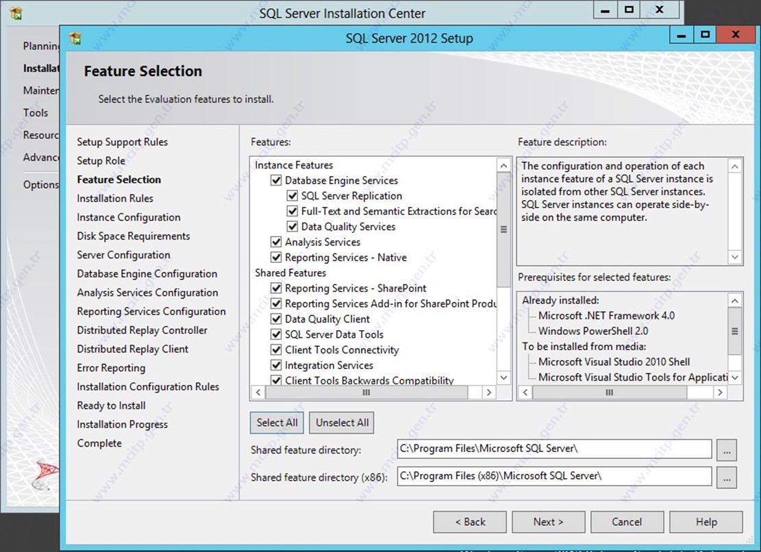
Task: Open Maintenance in the Installation Center
Action: [41, 90]
